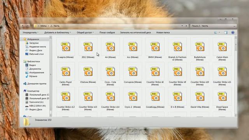Open the Explorer help icon
Screen dimensions: 249x140
233,33
